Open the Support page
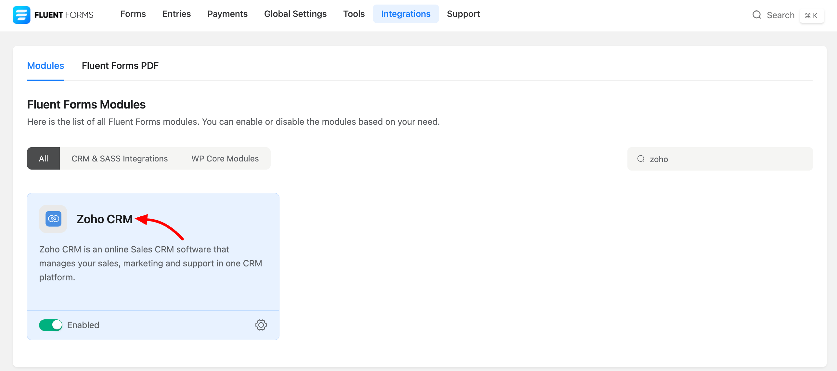This screenshot has width=837, height=371. [463, 14]
